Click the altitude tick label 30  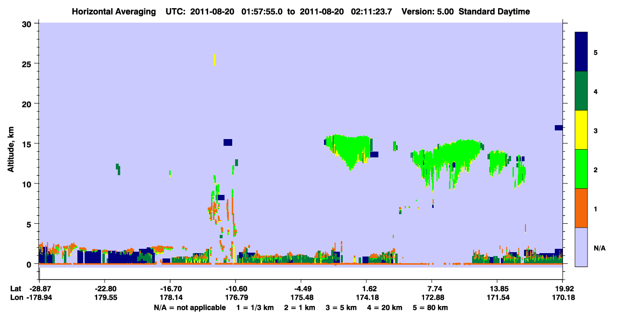tap(27, 24)
